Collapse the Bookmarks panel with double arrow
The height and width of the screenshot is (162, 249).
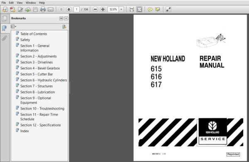click(61, 18)
